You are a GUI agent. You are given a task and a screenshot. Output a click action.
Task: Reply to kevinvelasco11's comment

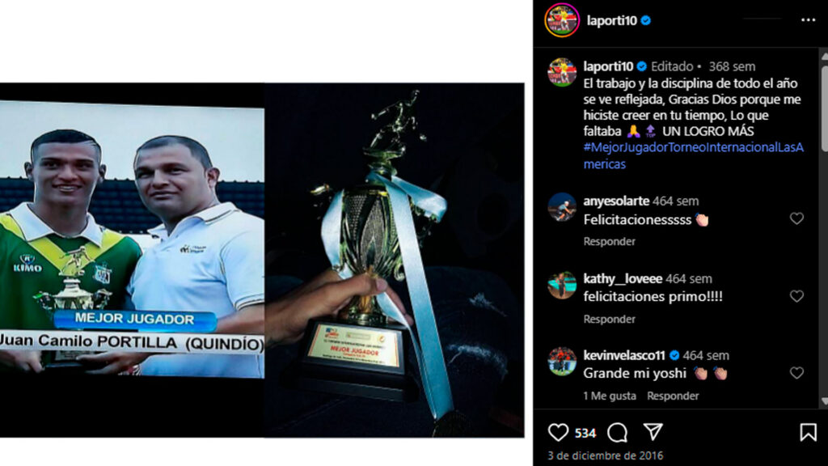673,396
